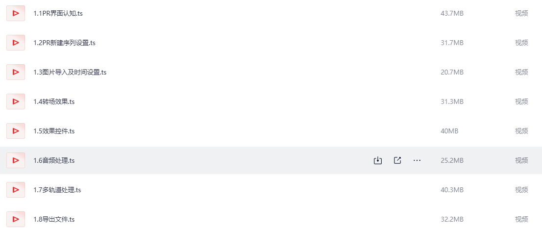Viewport: 542px width, 230px height.
Task: Select the 43.7MB file size cell
Action: pos(452,13)
